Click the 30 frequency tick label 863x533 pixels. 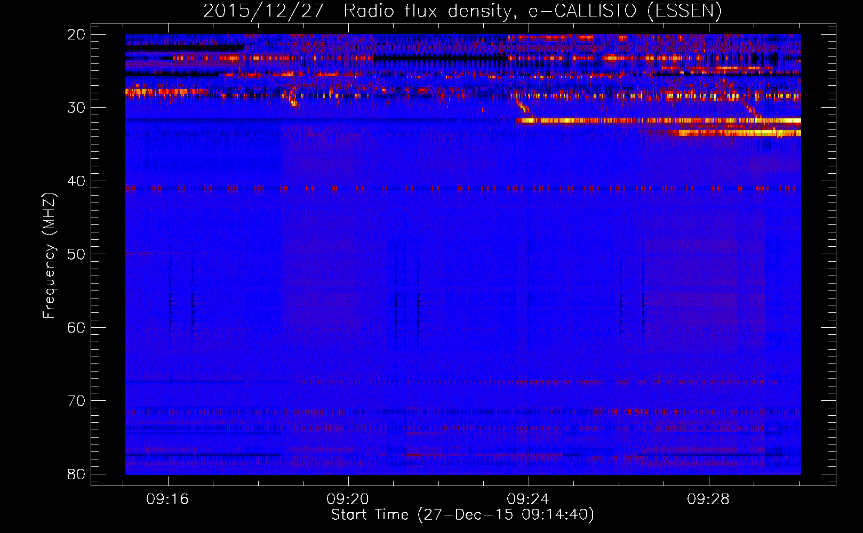pos(77,108)
